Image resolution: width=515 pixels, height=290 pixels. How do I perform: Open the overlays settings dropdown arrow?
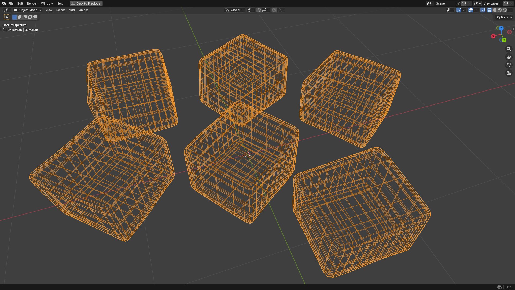[x=476, y=10]
